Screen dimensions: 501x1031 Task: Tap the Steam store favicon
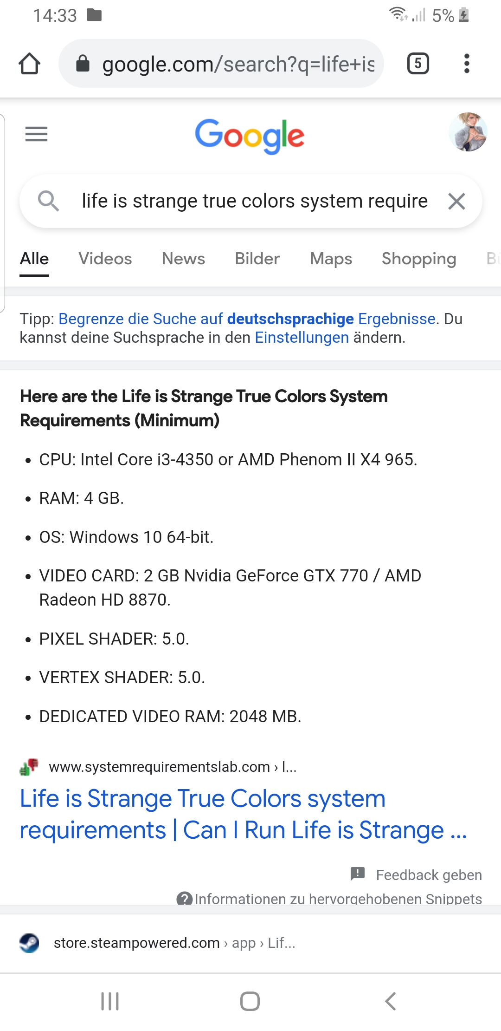pyautogui.click(x=29, y=942)
